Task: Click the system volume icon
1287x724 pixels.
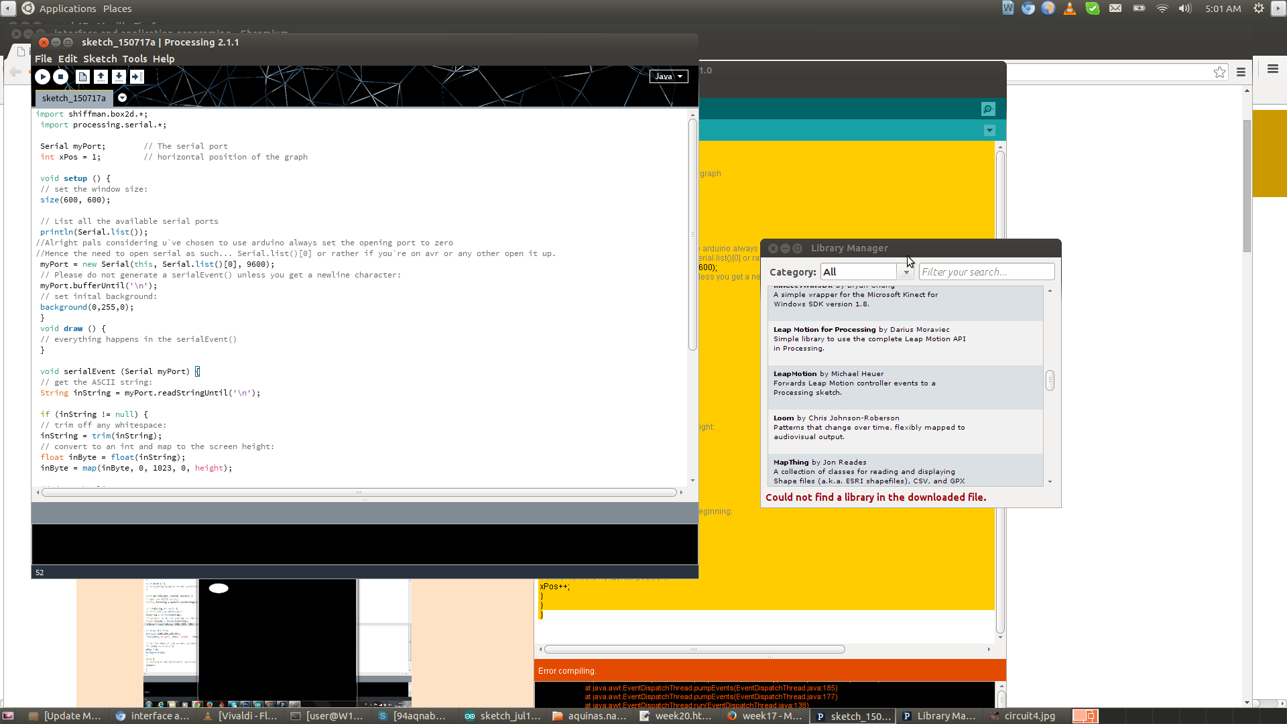Action: tap(1184, 9)
